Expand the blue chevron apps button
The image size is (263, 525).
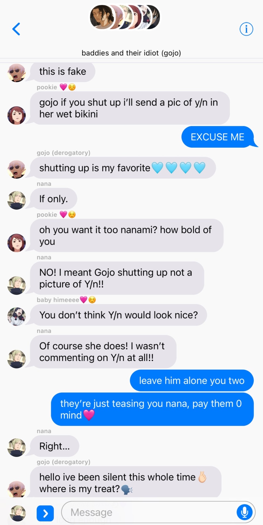[45, 514]
